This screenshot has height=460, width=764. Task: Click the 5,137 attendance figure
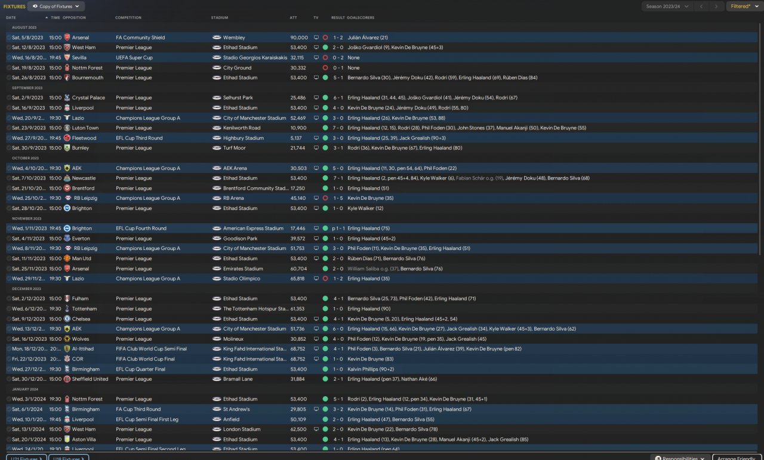[x=297, y=138]
